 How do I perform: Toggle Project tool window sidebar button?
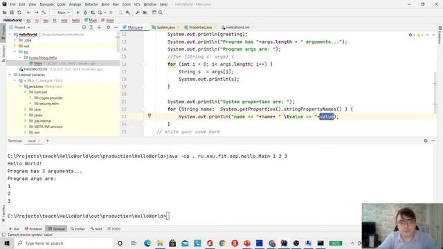point(3,33)
